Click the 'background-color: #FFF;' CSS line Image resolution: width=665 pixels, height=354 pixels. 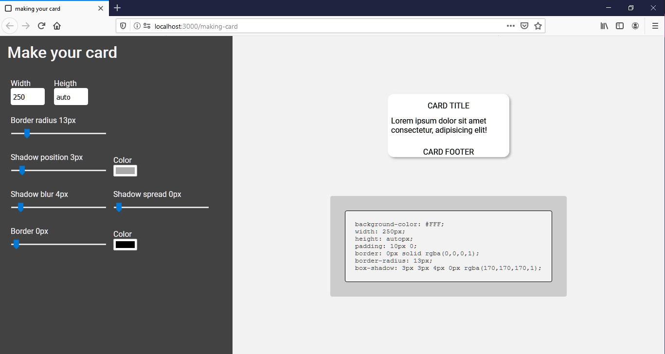coord(399,224)
